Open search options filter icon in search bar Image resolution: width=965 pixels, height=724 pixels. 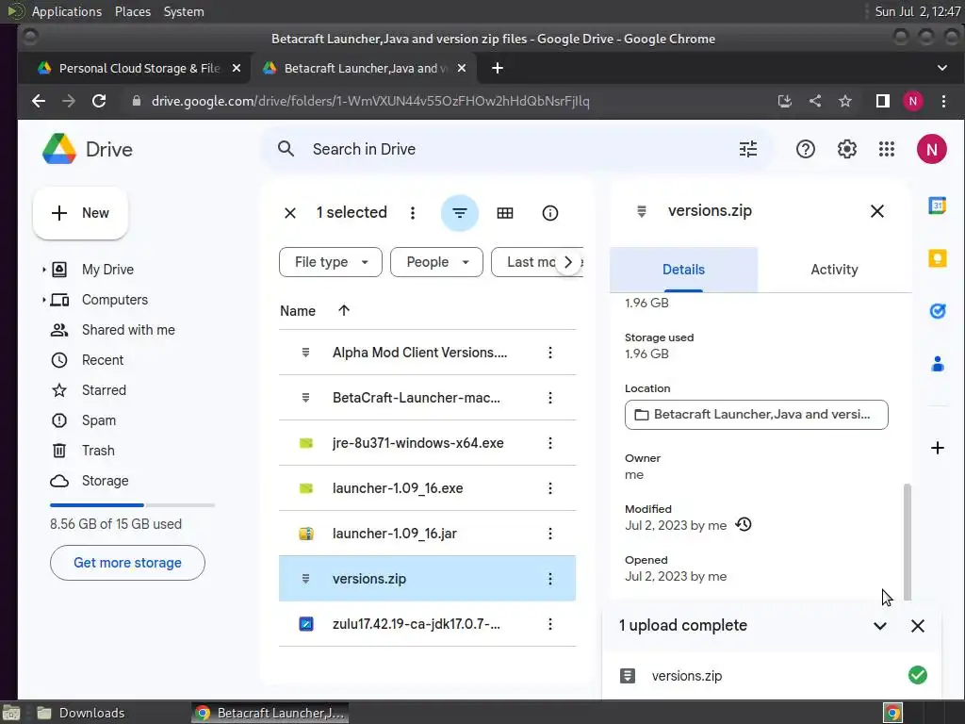coord(747,149)
